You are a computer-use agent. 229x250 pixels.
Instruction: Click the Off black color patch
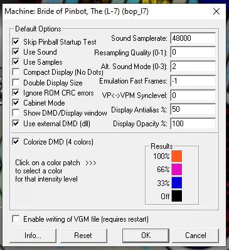tap(177, 196)
